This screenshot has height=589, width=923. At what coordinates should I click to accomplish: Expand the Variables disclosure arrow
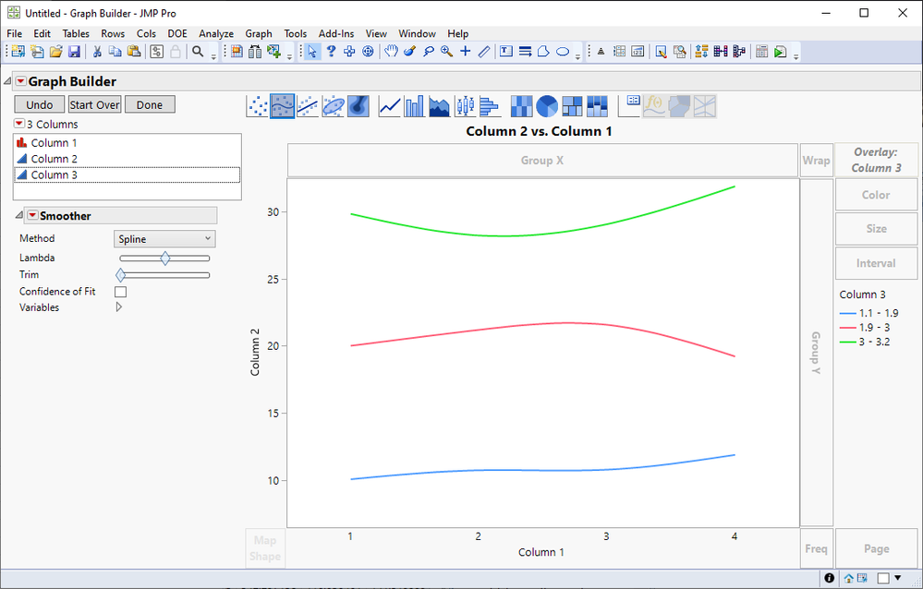[118, 307]
